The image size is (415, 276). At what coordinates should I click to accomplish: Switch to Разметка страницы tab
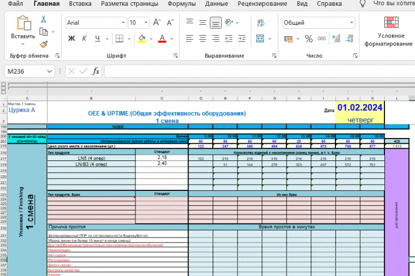(130, 3)
